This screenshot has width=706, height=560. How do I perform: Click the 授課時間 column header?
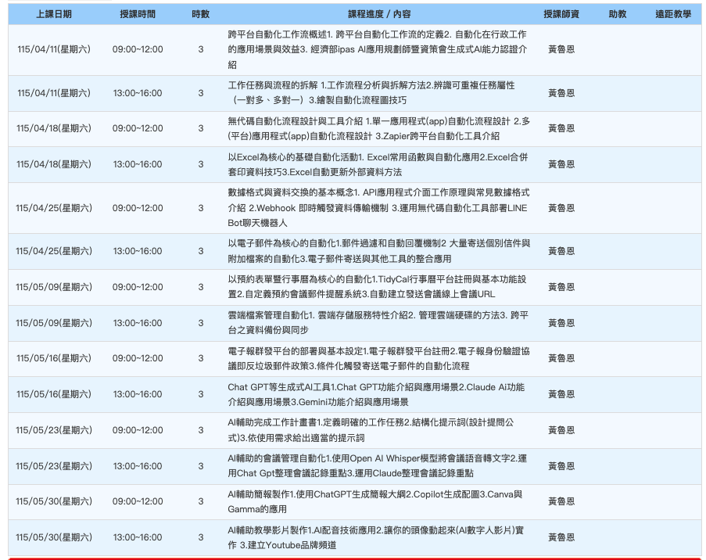click(138, 14)
